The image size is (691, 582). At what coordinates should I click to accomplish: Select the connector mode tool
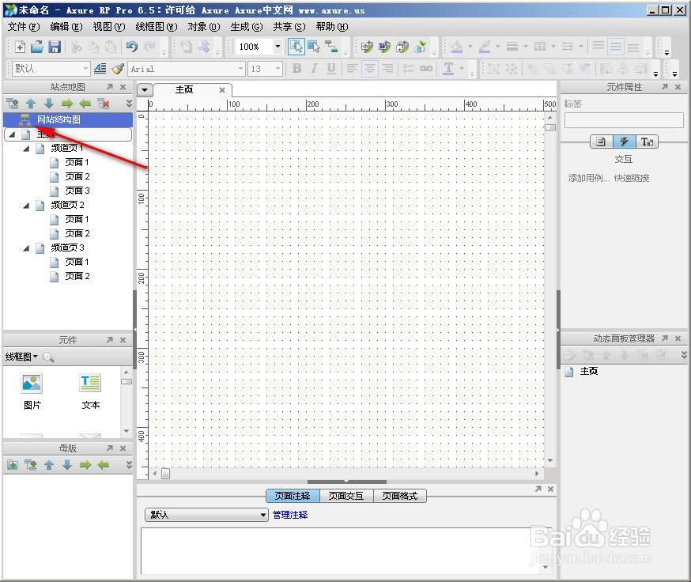pos(331,47)
